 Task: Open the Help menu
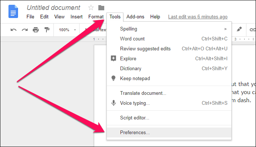[155, 17]
